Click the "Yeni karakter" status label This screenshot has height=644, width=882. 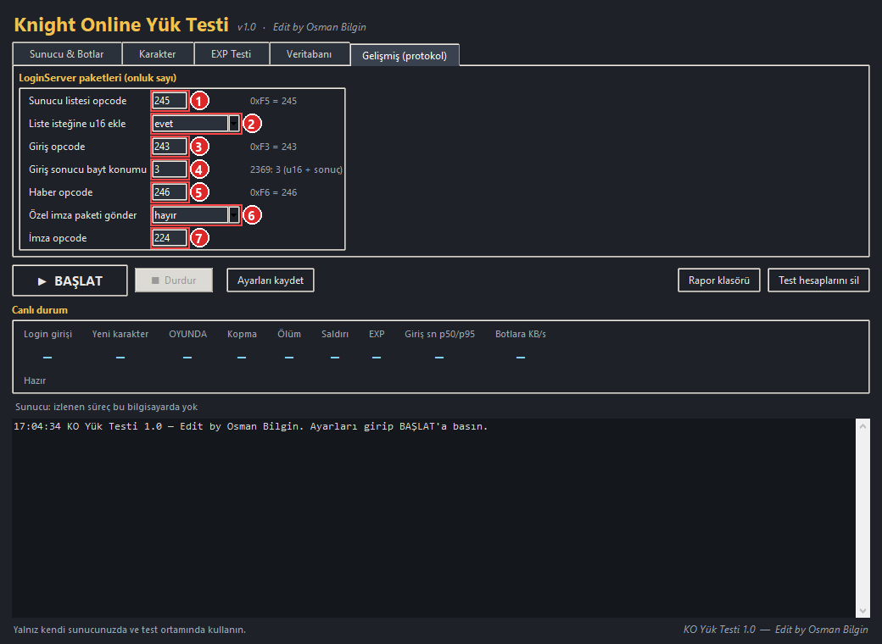(120, 334)
